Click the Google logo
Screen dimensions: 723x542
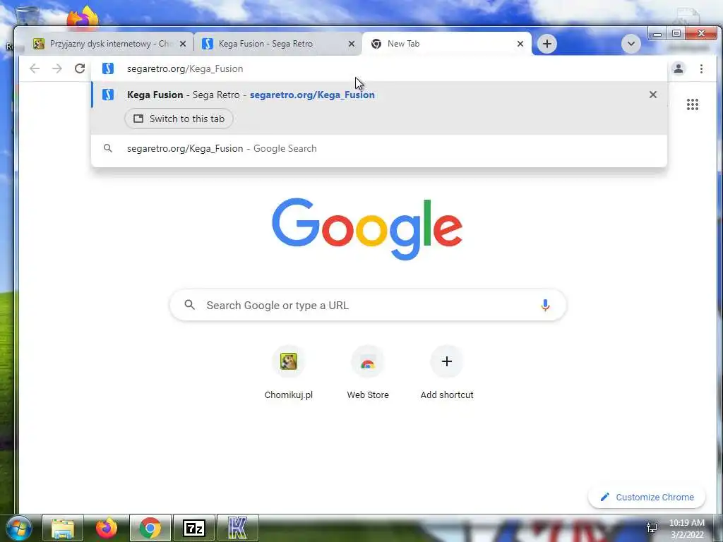(x=367, y=229)
